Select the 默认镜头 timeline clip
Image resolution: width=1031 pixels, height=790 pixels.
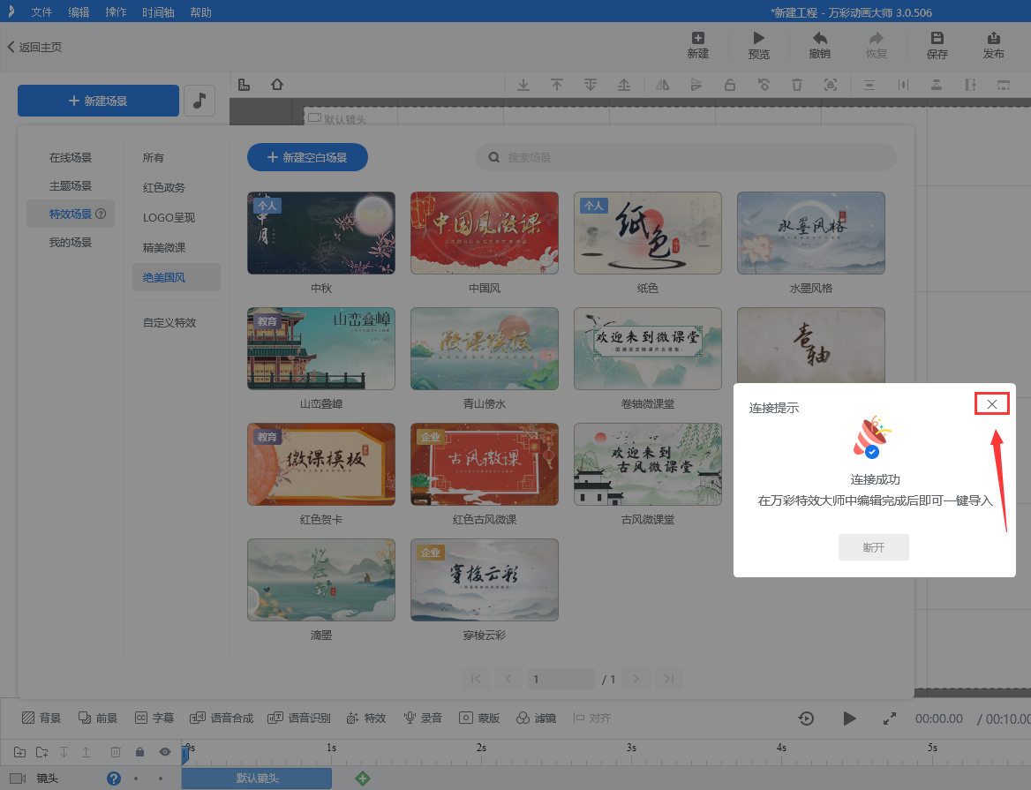click(x=257, y=779)
